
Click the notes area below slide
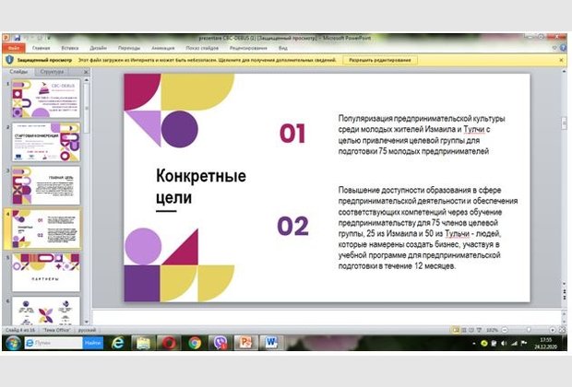326,317
